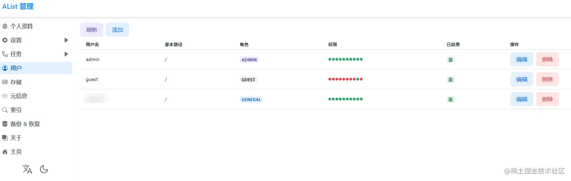Click the 操作 column header

pyautogui.click(x=515, y=44)
